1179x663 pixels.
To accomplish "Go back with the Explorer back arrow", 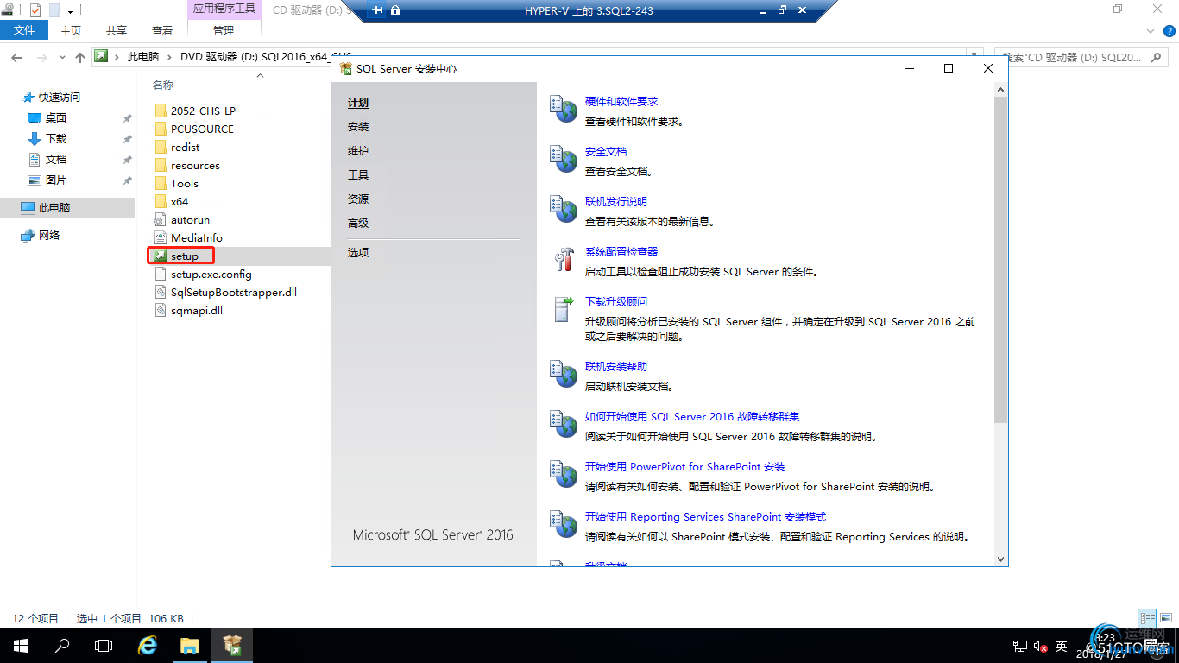I will 16,57.
